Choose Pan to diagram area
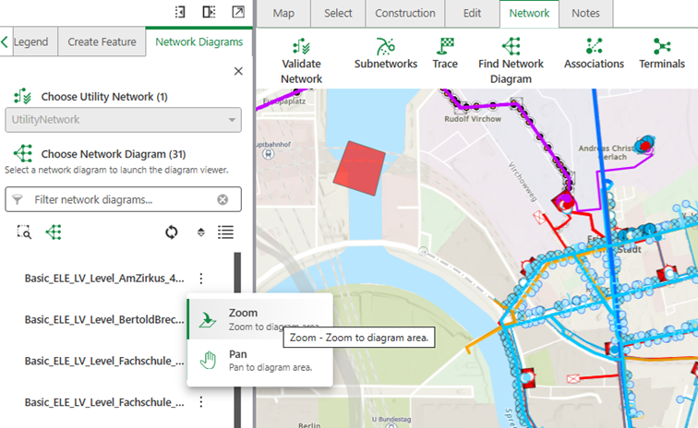 259,360
